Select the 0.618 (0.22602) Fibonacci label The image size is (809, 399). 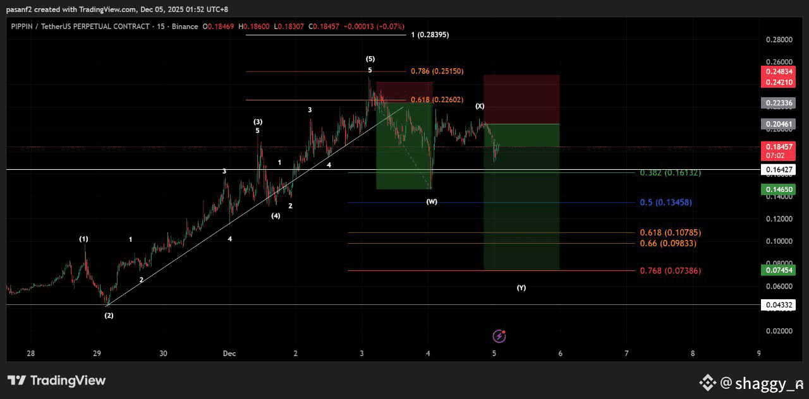click(437, 100)
